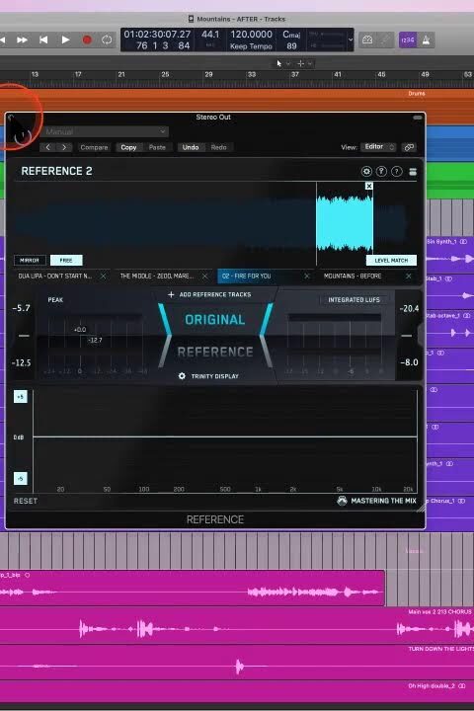Click bar 41 on the timeline ruler

338,74
